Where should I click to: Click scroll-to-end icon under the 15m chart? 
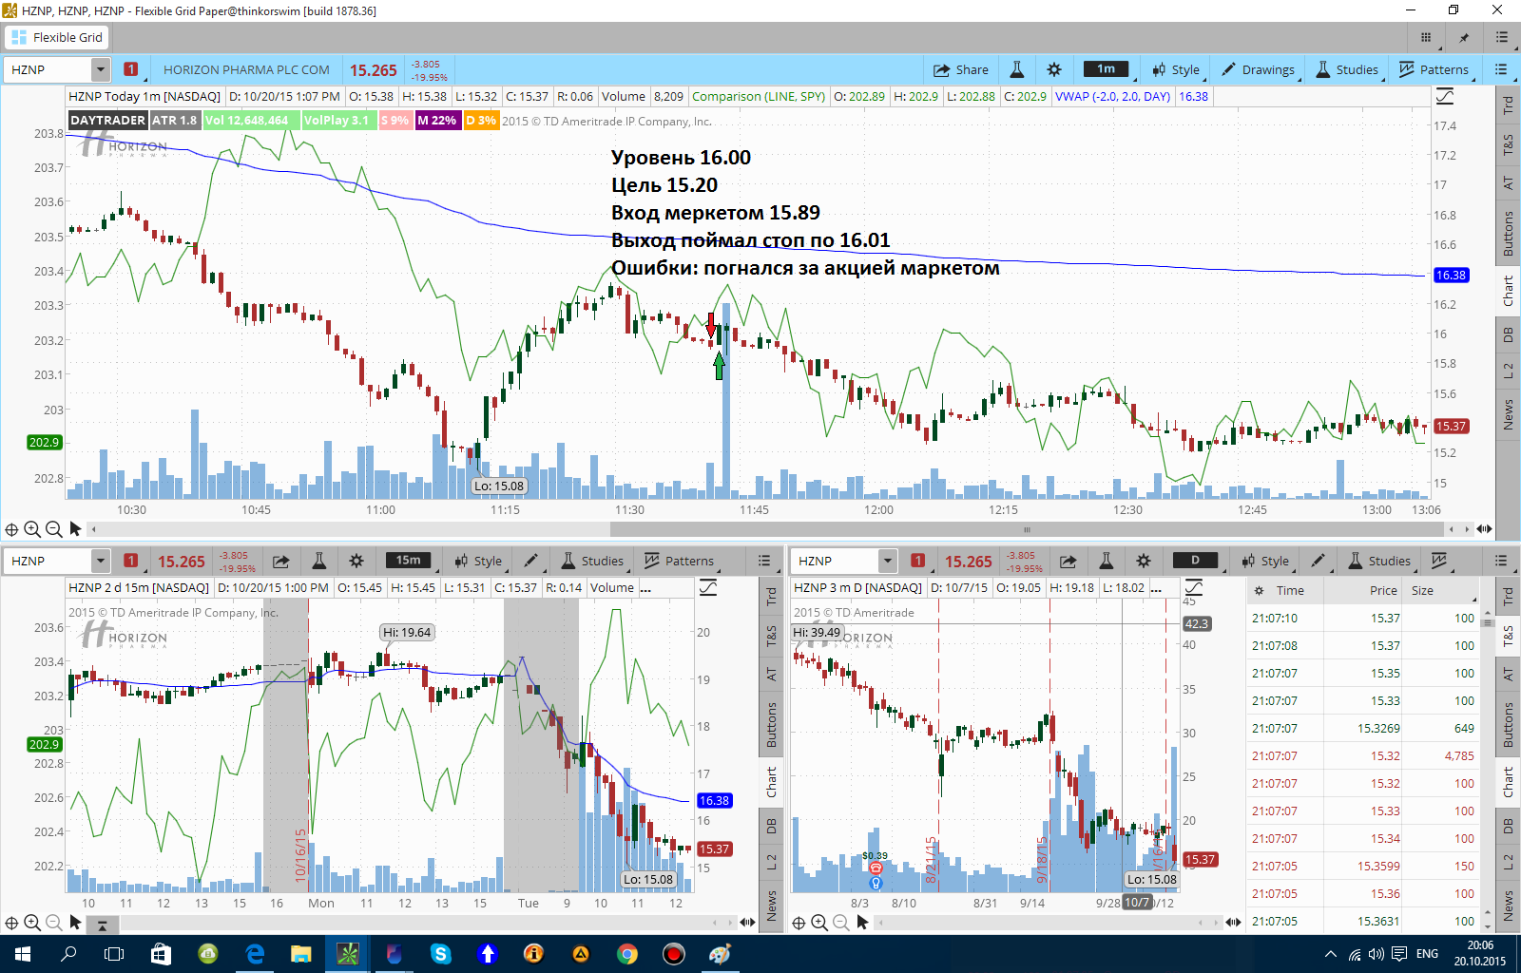[102, 924]
